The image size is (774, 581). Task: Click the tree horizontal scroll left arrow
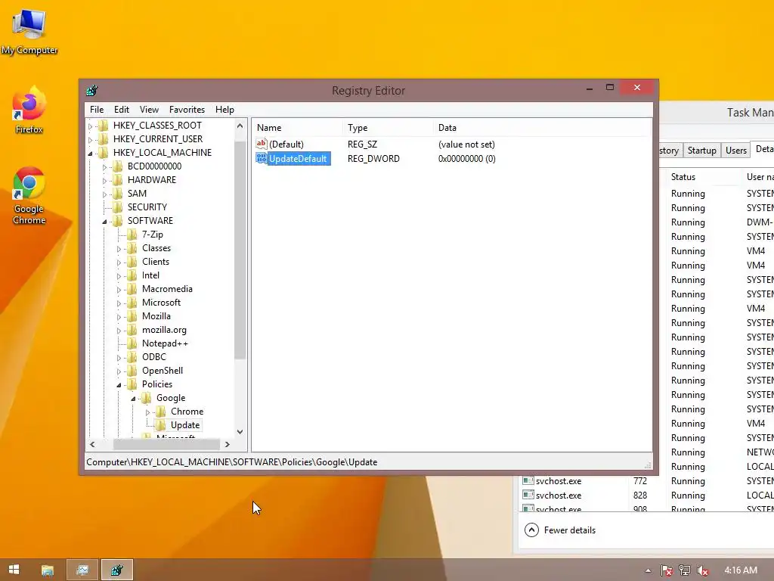point(92,445)
